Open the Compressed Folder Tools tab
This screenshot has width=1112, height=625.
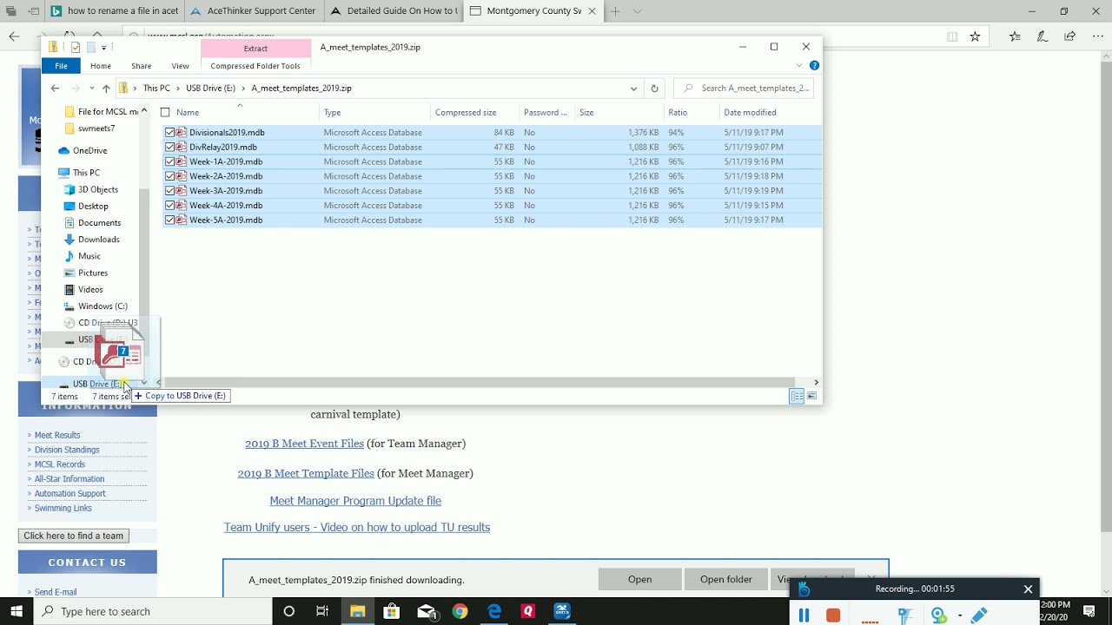[255, 66]
